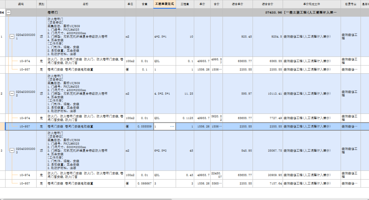
Task: Select quantity cell 0.45
Action: [x=185, y=175]
